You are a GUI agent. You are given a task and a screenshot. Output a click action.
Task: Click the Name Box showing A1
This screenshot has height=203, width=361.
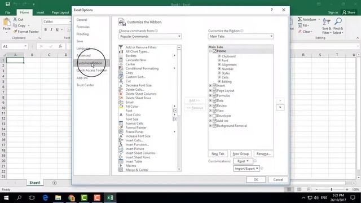[x=15, y=46]
